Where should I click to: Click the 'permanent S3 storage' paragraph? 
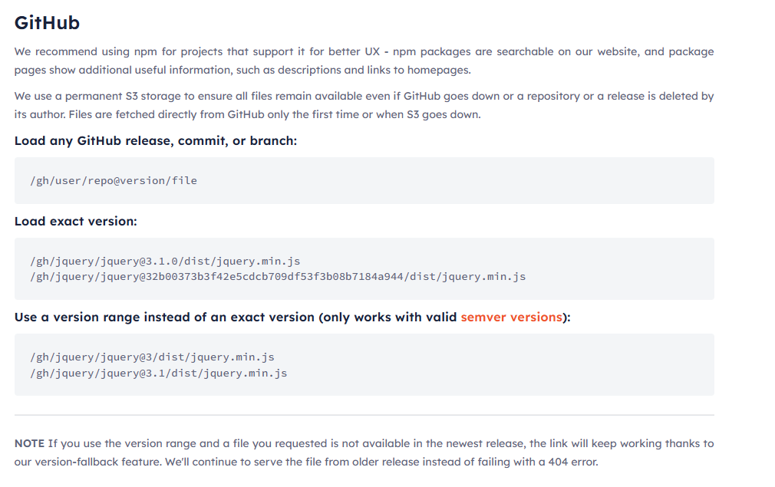coord(364,105)
